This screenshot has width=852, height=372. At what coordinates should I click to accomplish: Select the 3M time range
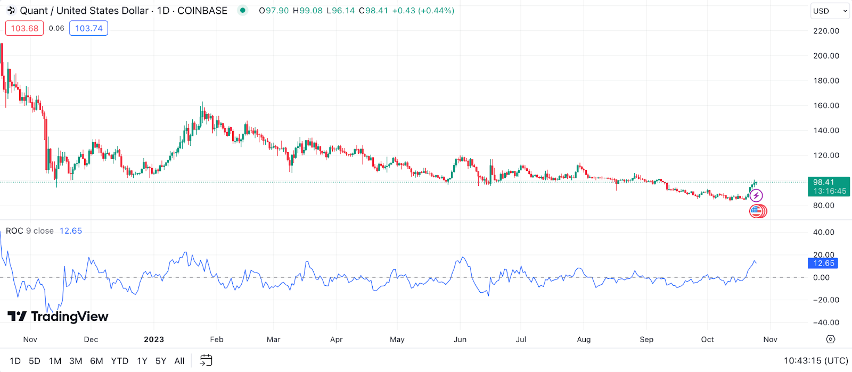pyautogui.click(x=76, y=361)
